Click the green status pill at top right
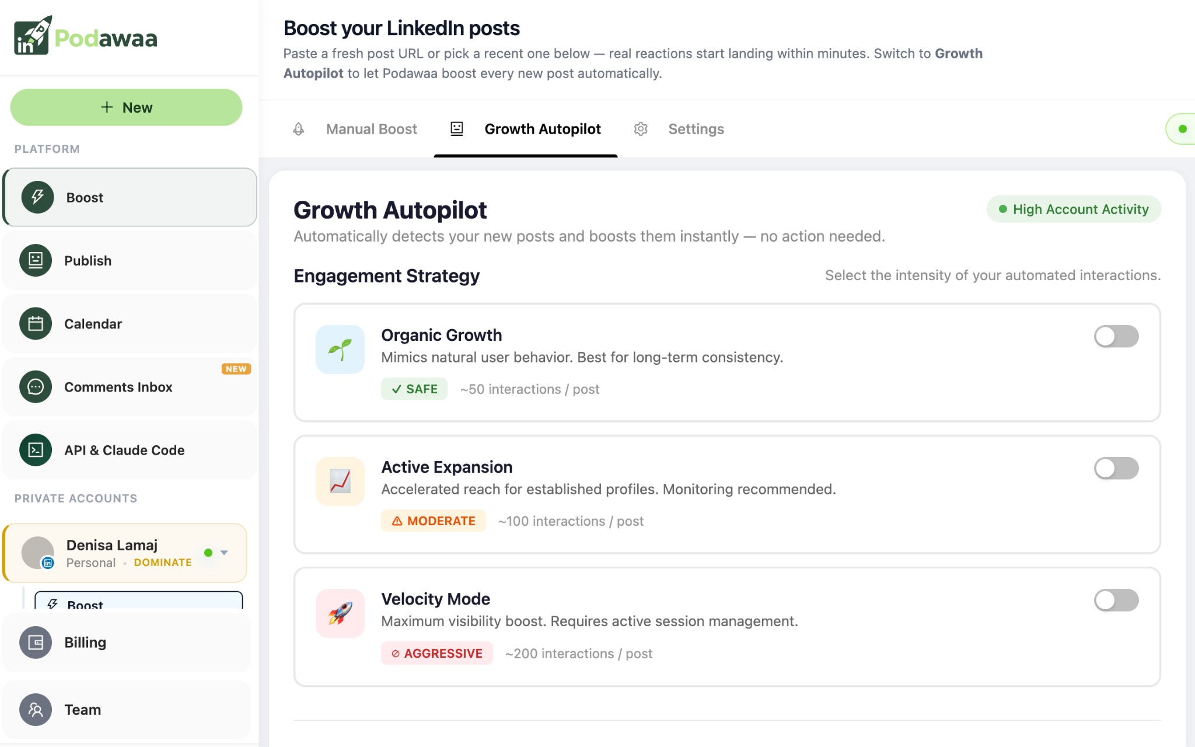 pos(1180,129)
